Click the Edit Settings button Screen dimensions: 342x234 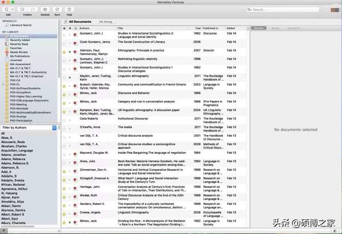106,21
